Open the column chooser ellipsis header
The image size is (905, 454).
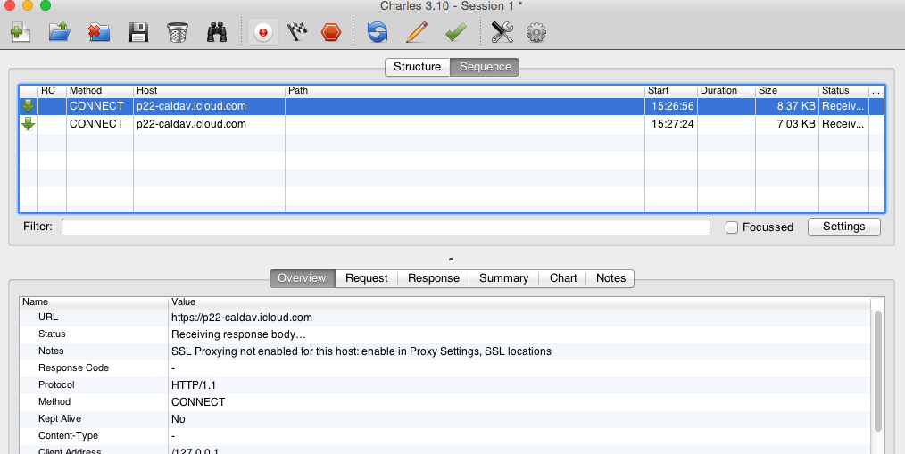876,91
